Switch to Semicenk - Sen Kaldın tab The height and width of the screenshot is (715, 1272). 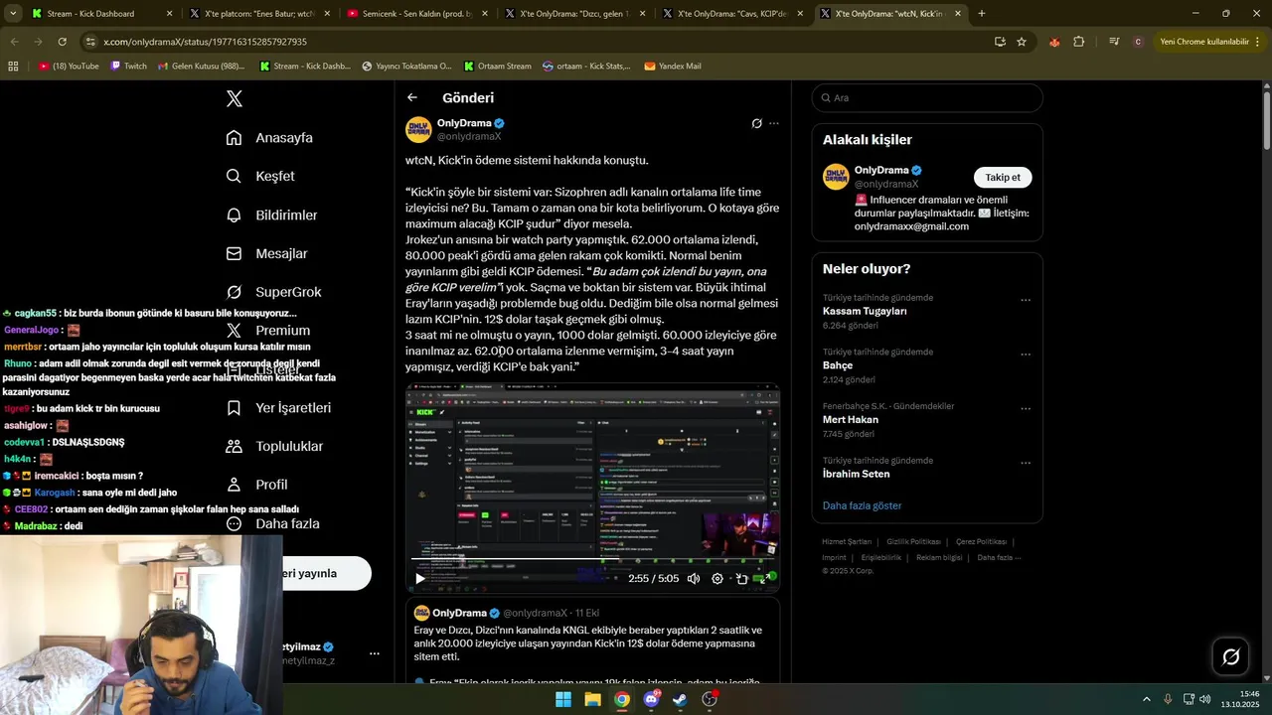pos(420,14)
